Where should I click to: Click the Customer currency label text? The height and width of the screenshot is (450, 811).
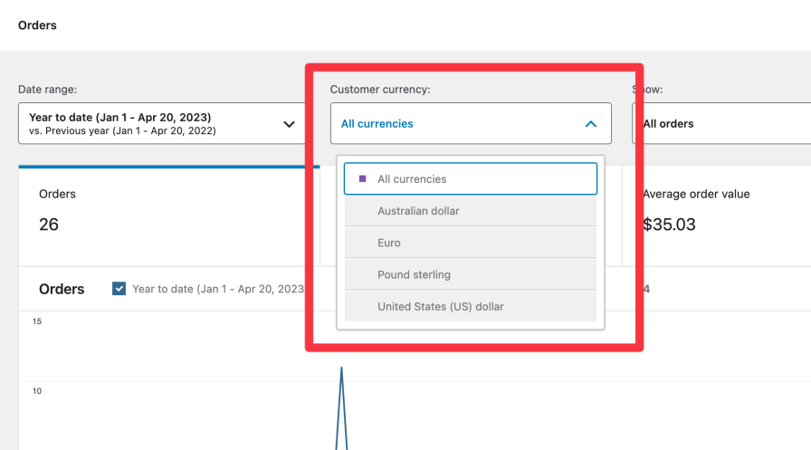coord(379,90)
